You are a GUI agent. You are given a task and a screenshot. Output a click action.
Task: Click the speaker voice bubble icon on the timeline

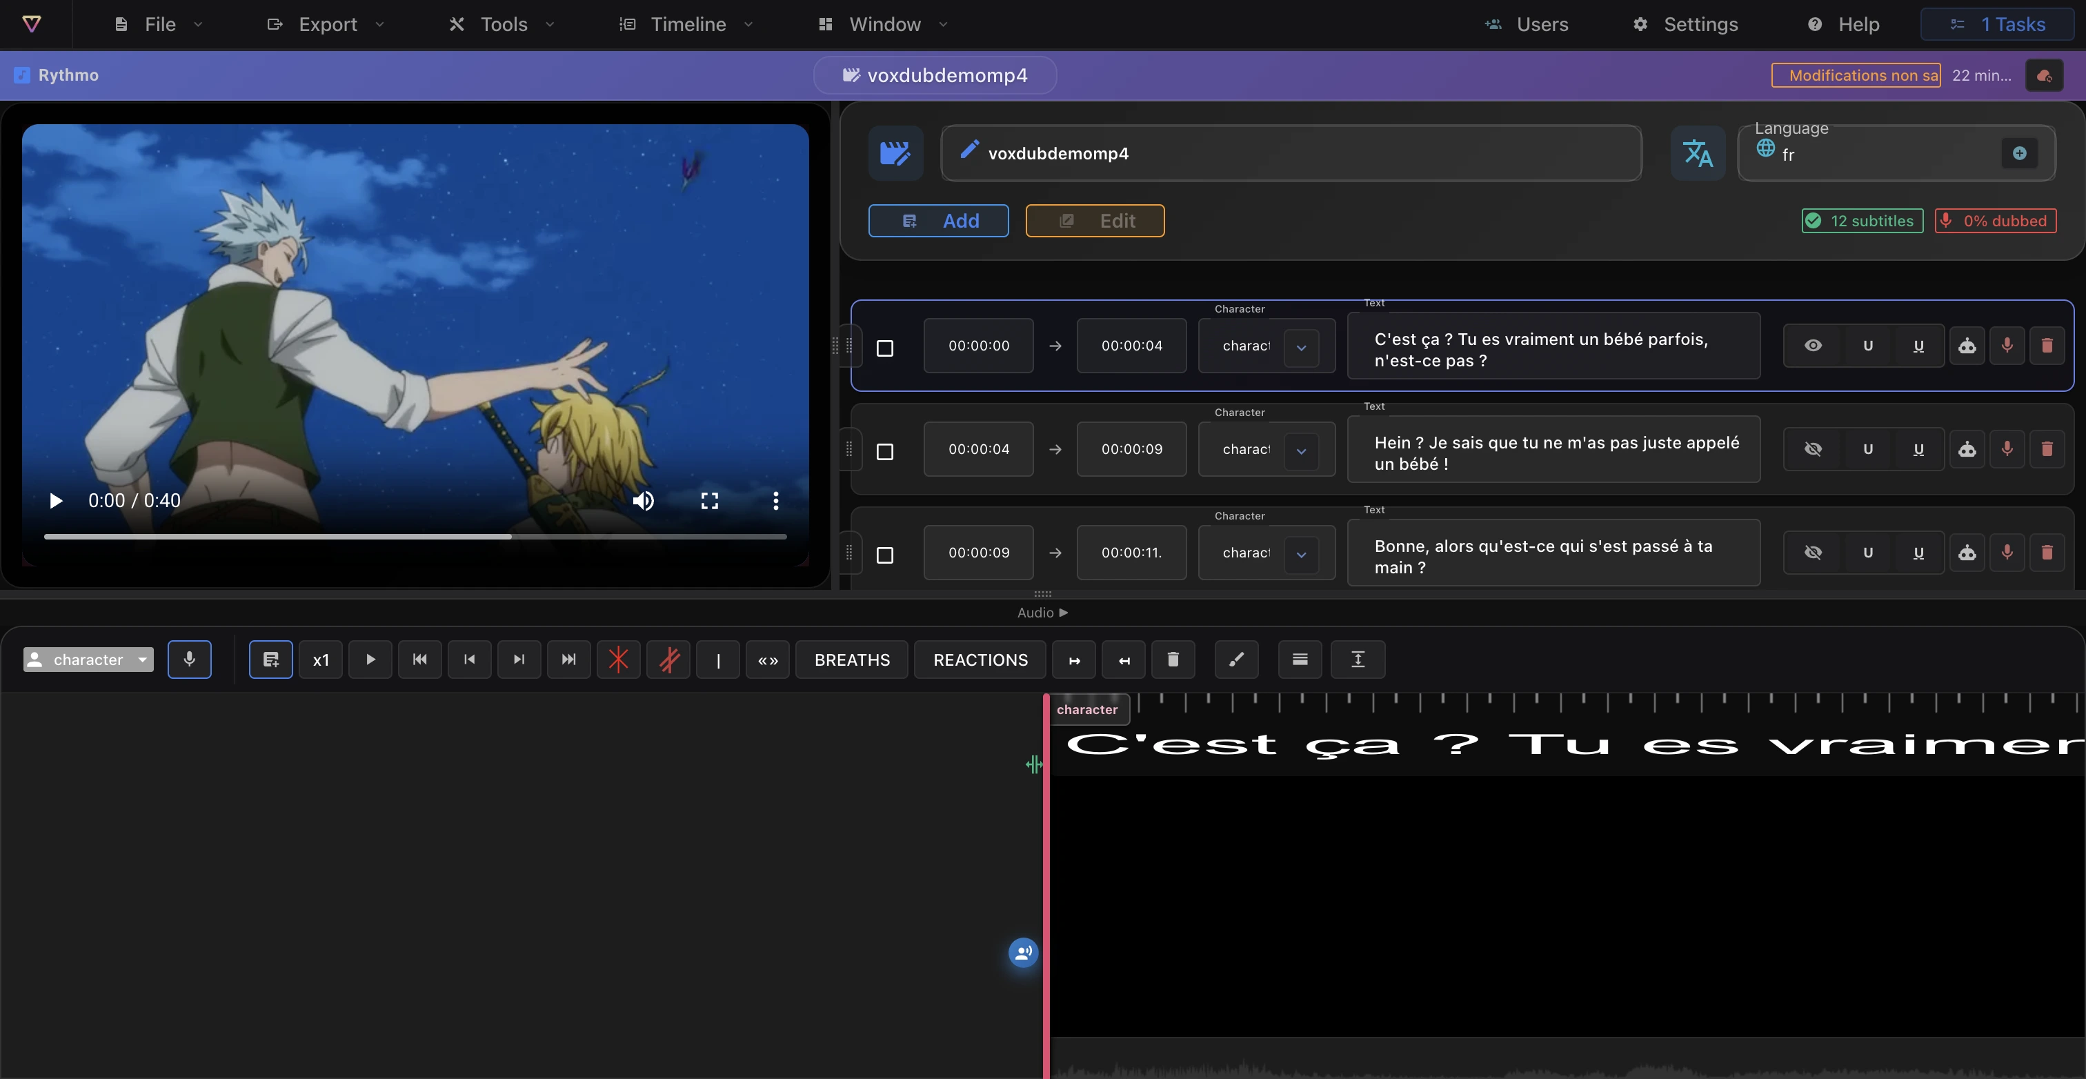pos(1024,953)
